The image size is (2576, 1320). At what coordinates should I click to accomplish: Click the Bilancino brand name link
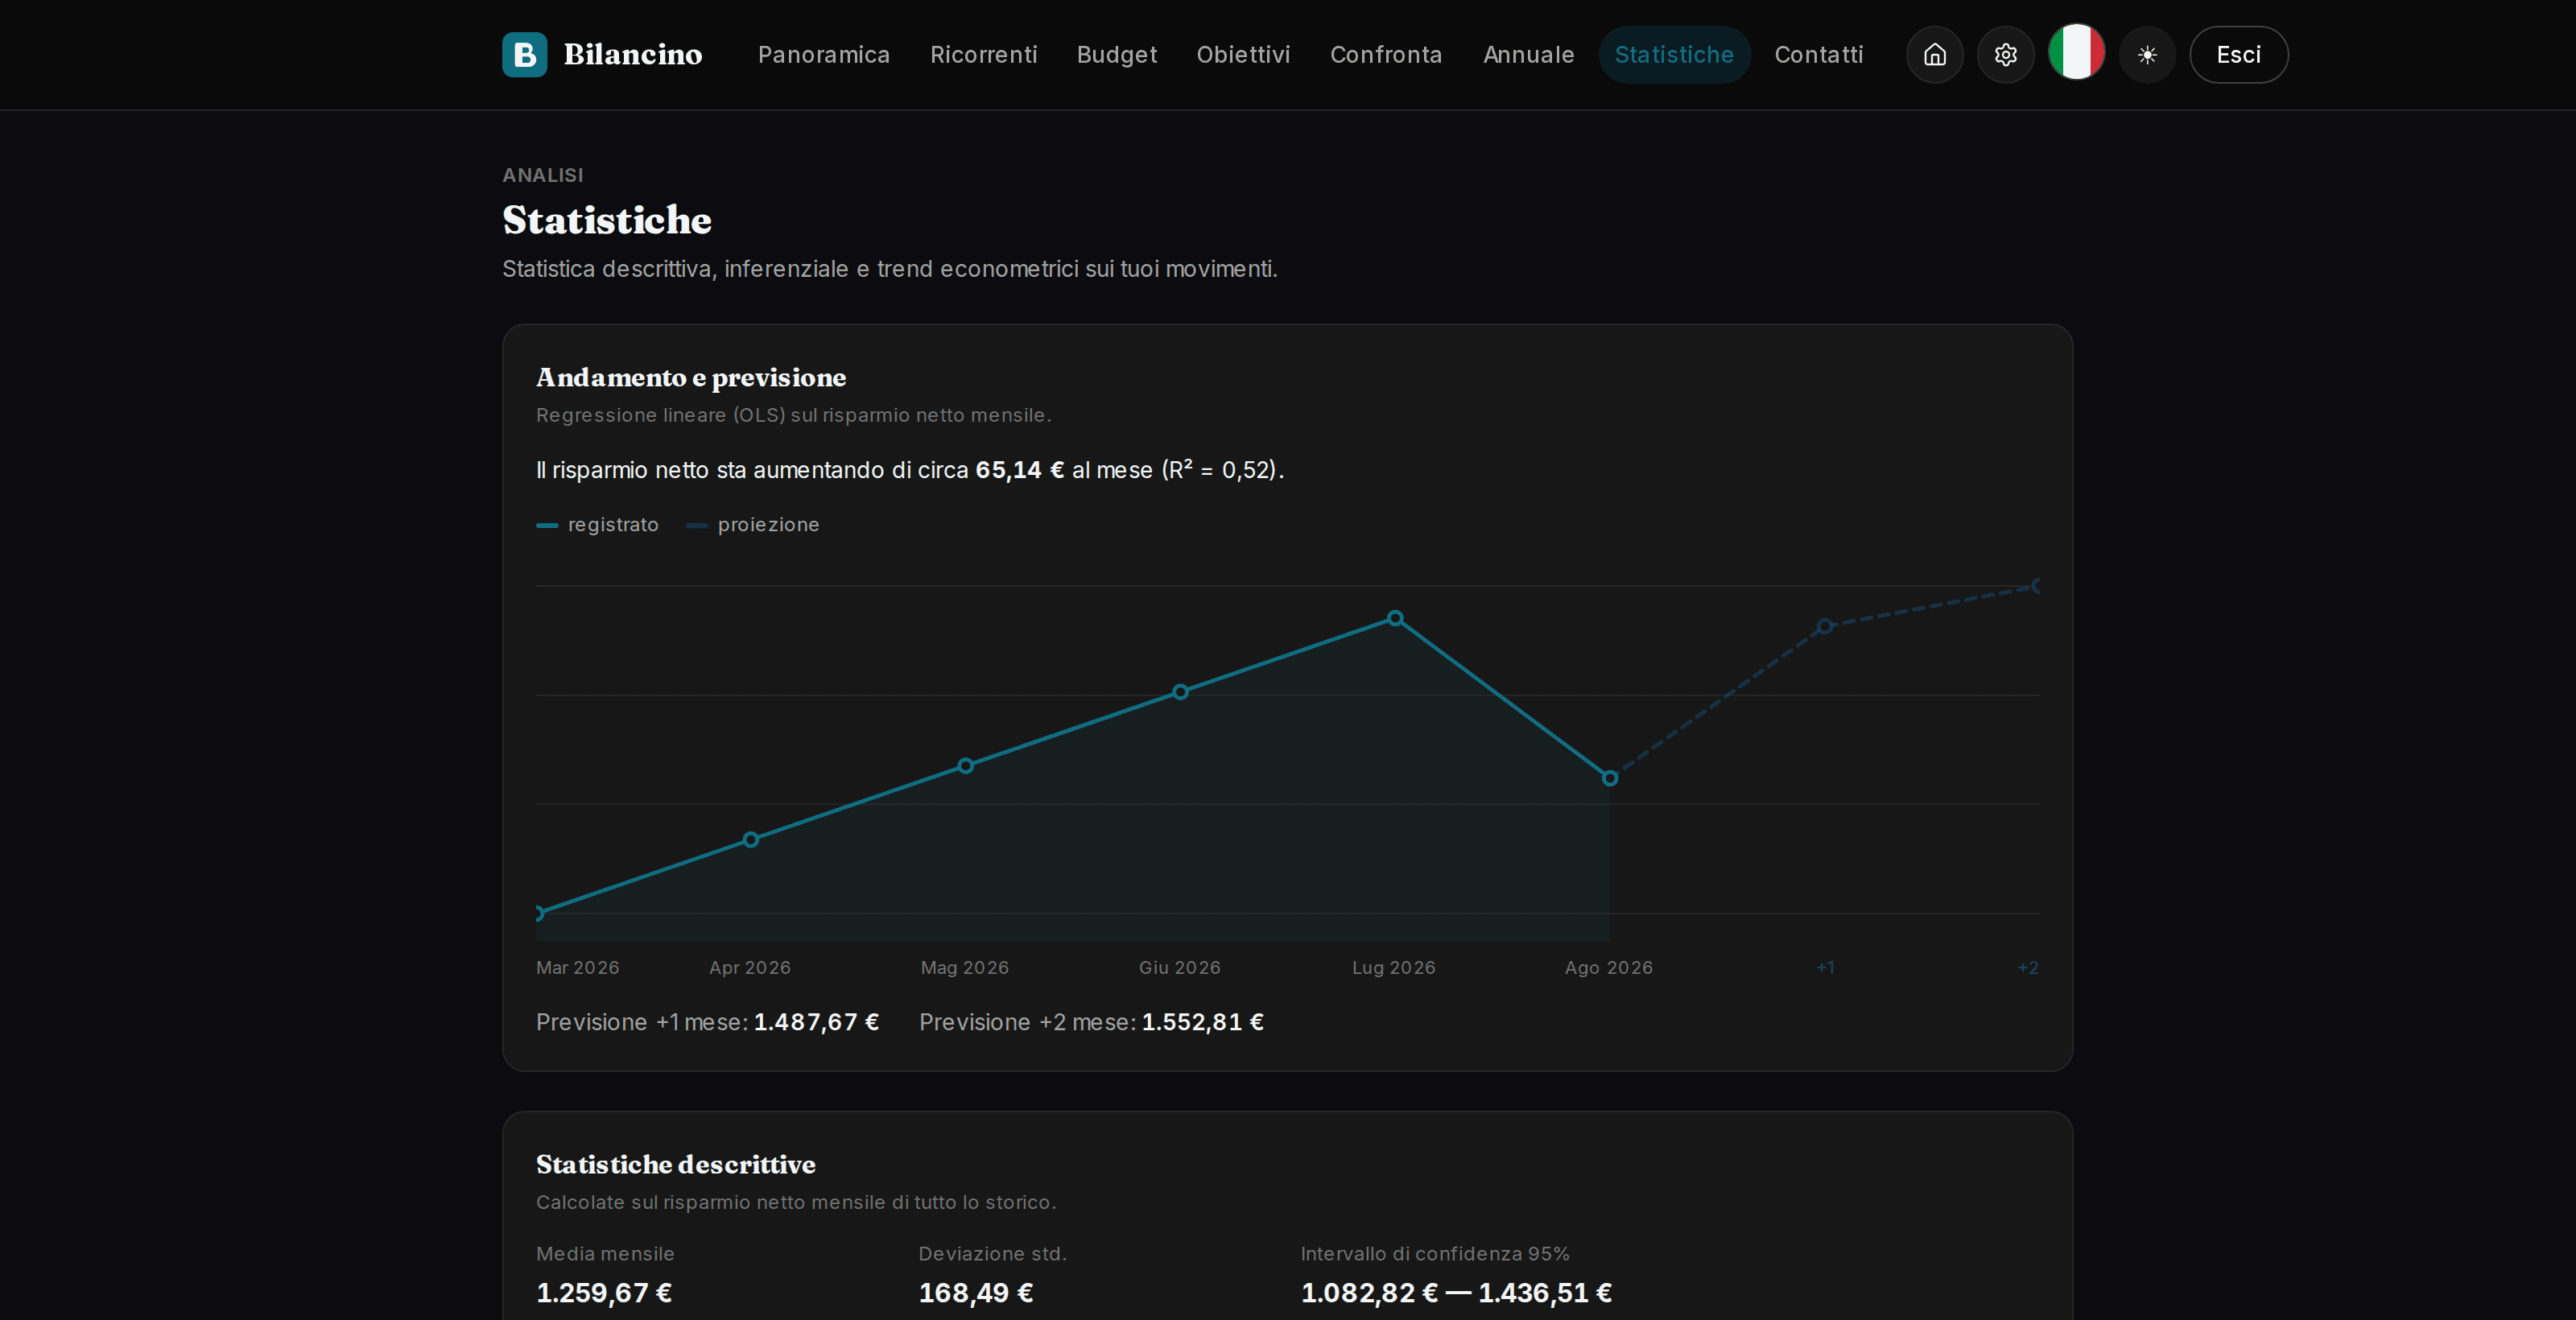coord(632,54)
